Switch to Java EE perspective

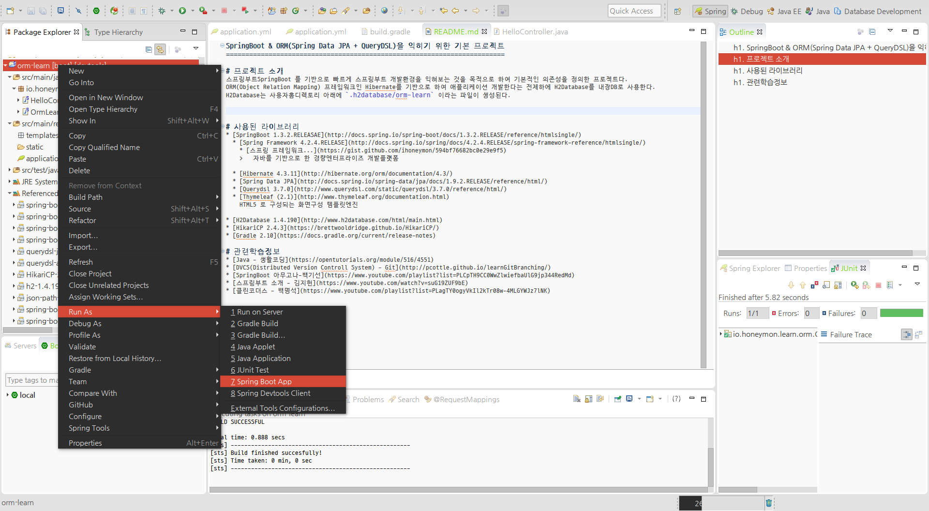[x=784, y=11]
